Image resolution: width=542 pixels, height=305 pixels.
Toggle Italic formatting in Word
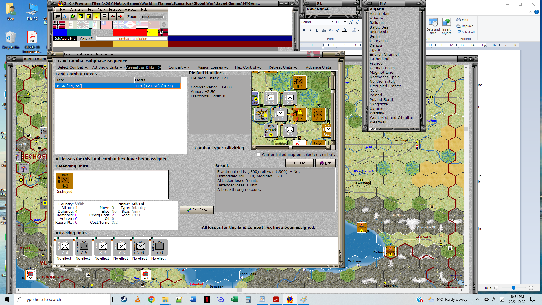[310, 30]
